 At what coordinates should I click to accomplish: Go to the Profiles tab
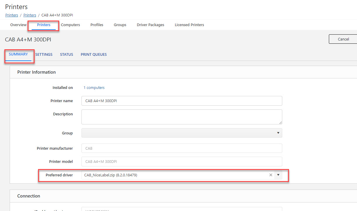pyautogui.click(x=97, y=25)
